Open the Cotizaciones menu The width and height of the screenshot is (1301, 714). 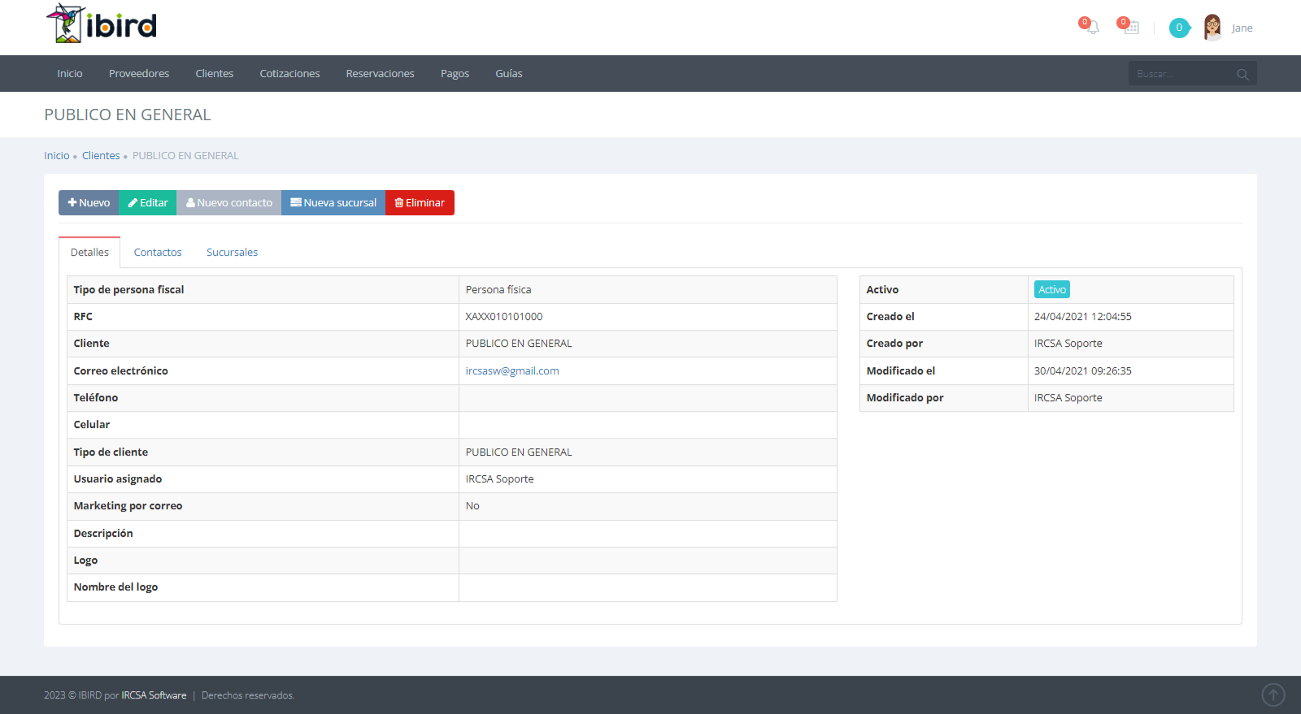click(289, 73)
